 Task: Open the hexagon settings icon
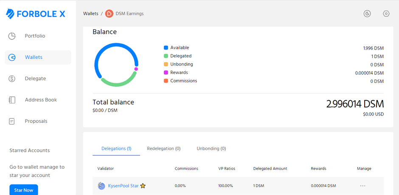click(386, 14)
